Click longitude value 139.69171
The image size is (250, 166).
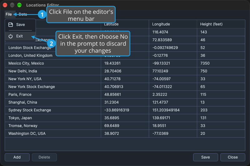[161, 118]
